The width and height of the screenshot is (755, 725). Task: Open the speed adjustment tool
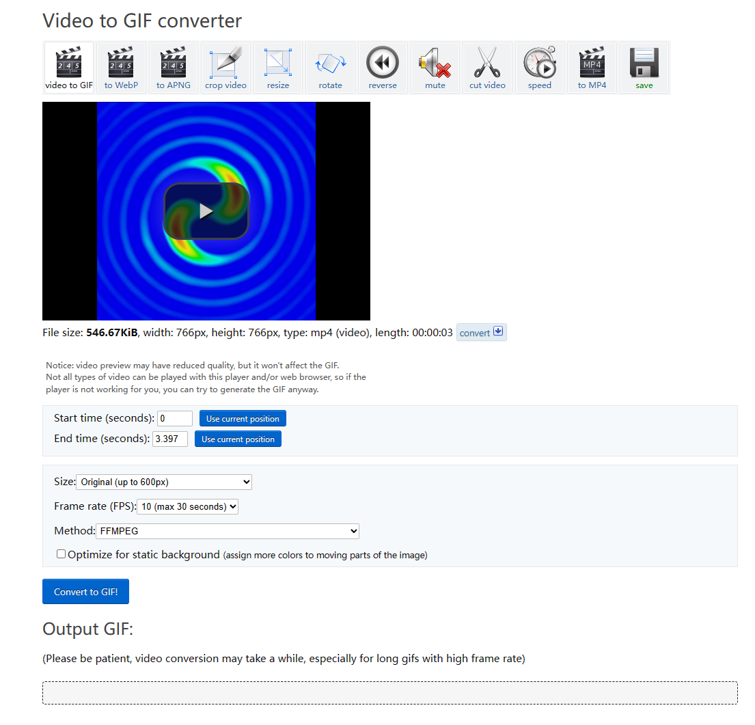tap(540, 68)
